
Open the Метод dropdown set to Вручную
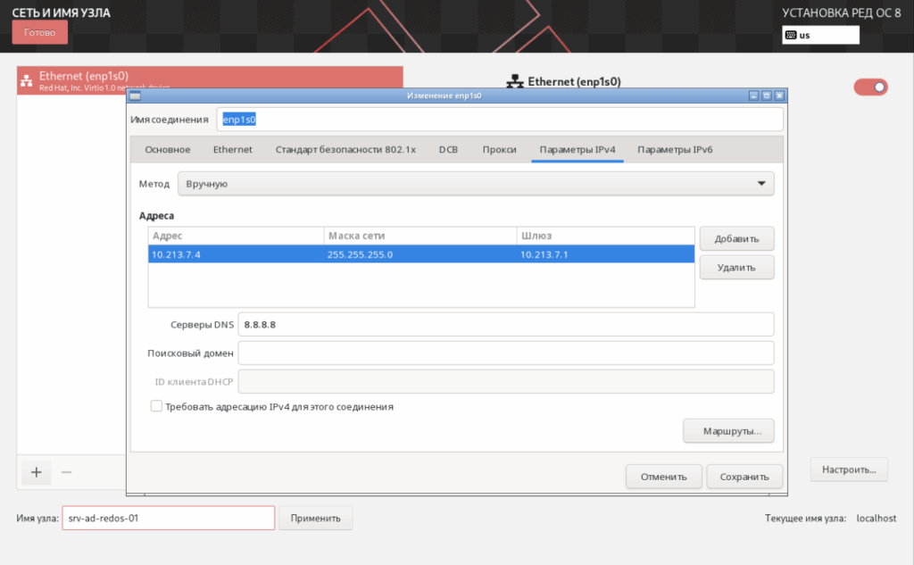[476, 184]
